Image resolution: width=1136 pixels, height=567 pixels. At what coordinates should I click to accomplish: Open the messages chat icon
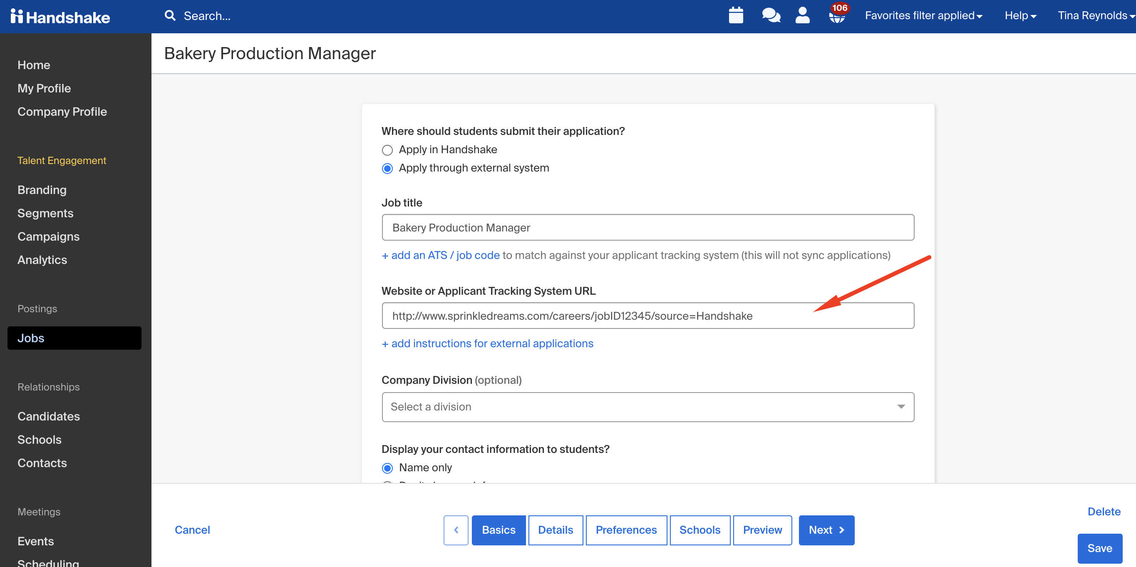tap(770, 15)
